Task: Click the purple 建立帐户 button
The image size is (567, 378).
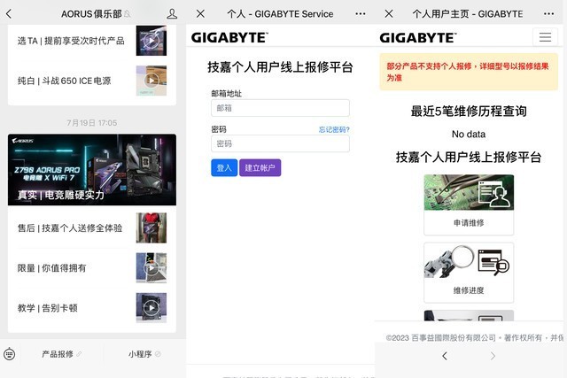Action: point(260,167)
